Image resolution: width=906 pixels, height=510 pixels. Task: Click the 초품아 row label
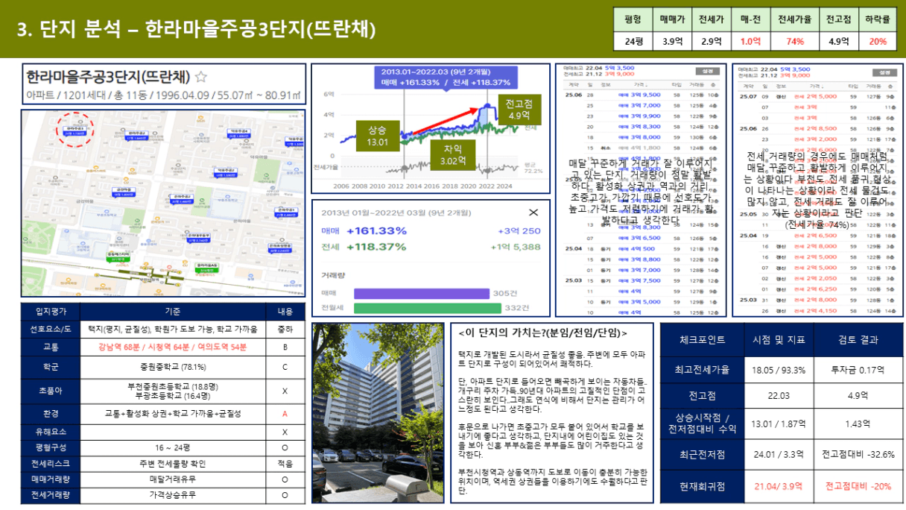click(x=50, y=390)
